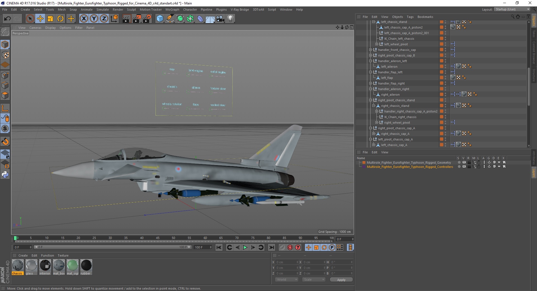The image size is (537, 291).
Task: Toggle X axis lock
Action: [x=84, y=19]
